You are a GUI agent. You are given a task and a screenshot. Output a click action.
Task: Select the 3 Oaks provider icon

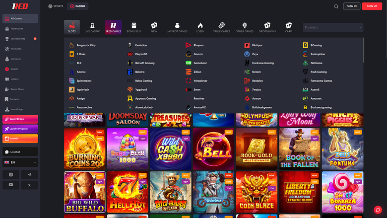coord(71,54)
